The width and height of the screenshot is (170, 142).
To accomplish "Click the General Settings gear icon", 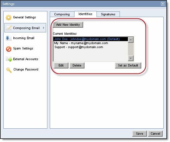I will (x=9, y=17).
